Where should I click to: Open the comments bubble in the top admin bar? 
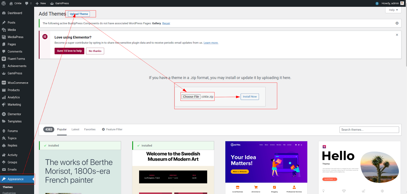click(x=28, y=3)
